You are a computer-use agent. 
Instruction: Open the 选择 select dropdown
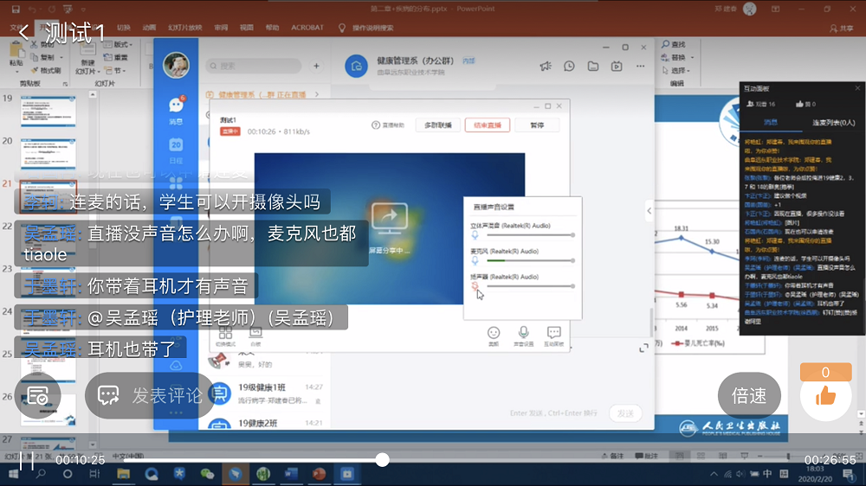pyautogui.click(x=676, y=71)
